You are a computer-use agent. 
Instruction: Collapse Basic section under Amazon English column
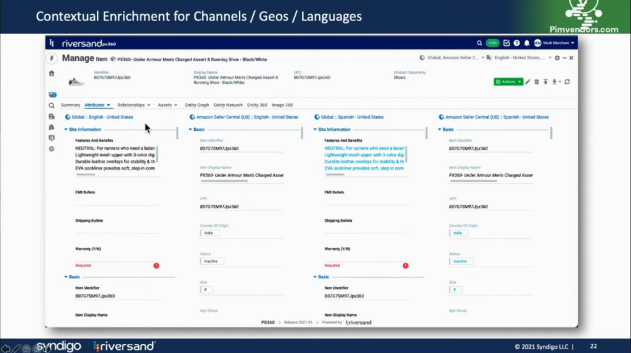coord(190,129)
